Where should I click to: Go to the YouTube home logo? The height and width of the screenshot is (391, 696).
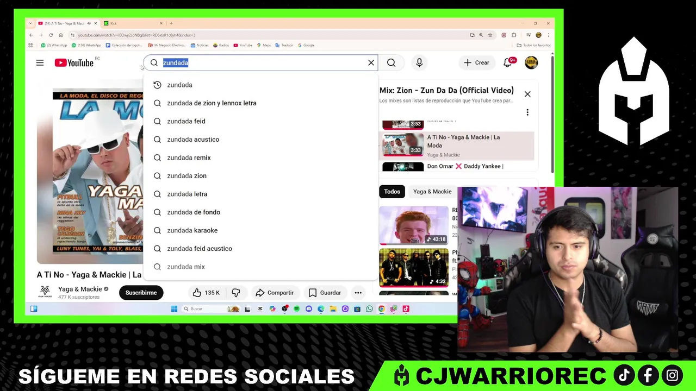pyautogui.click(x=74, y=63)
